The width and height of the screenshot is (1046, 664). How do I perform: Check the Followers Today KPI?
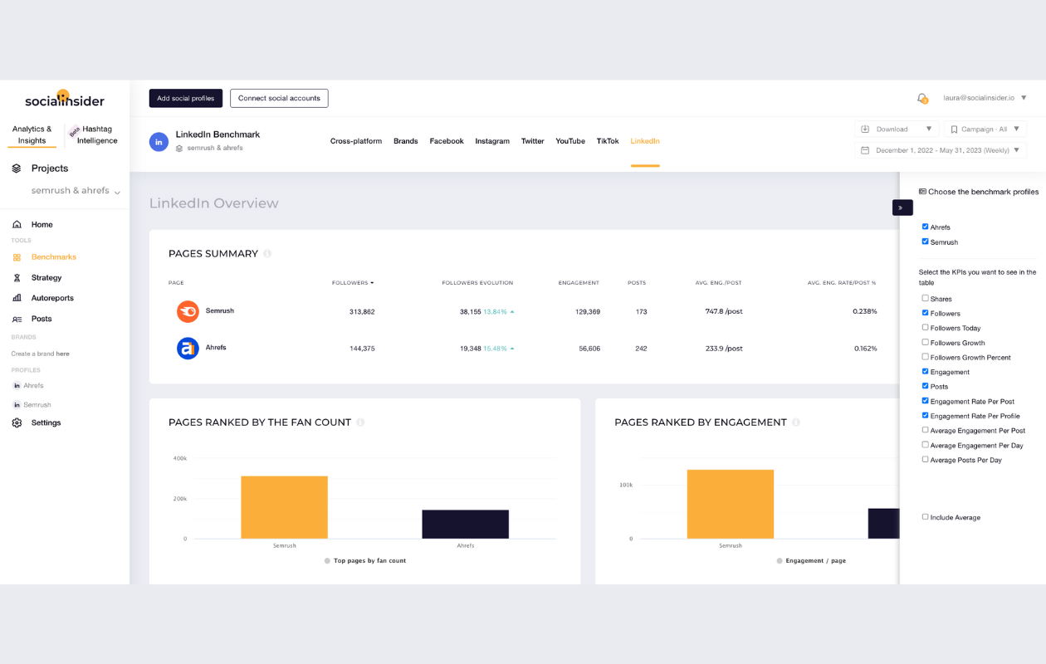pyautogui.click(x=925, y=328)
